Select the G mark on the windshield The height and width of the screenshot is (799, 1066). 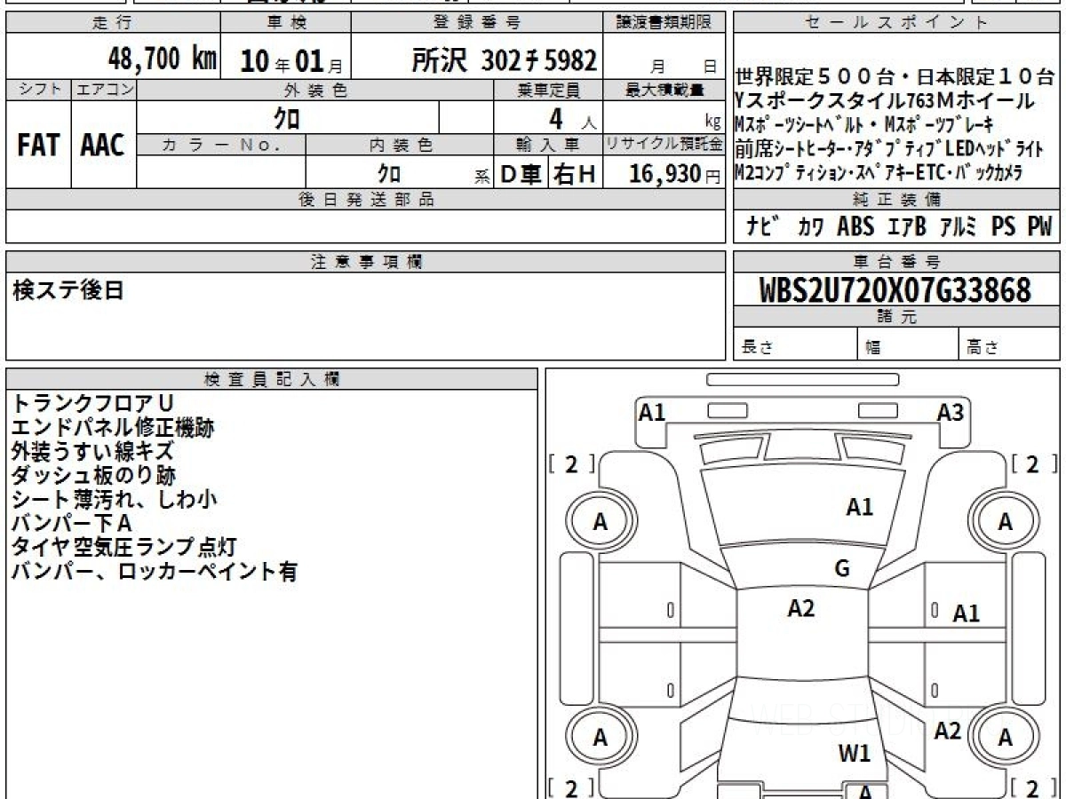[841, 569]
